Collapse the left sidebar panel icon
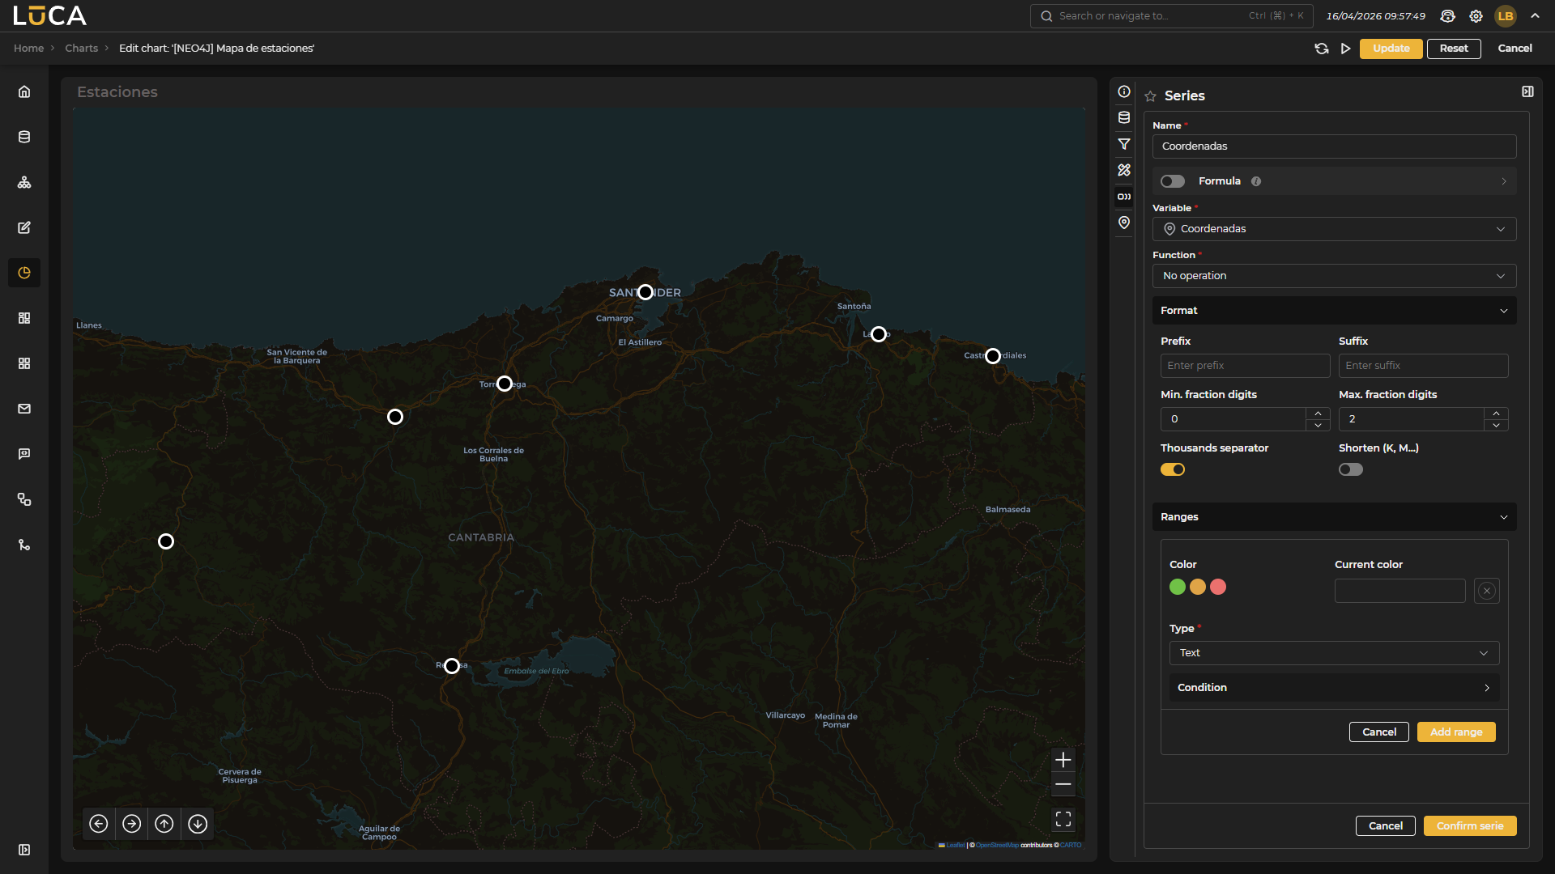This screenshot has width=1555, height=874. (24, 850)
